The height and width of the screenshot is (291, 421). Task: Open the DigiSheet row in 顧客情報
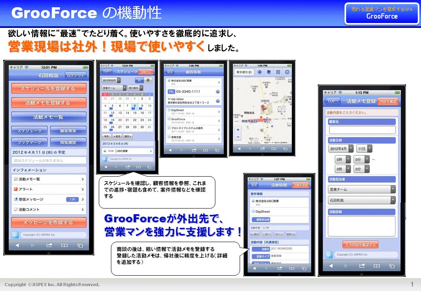pos(193,112)
